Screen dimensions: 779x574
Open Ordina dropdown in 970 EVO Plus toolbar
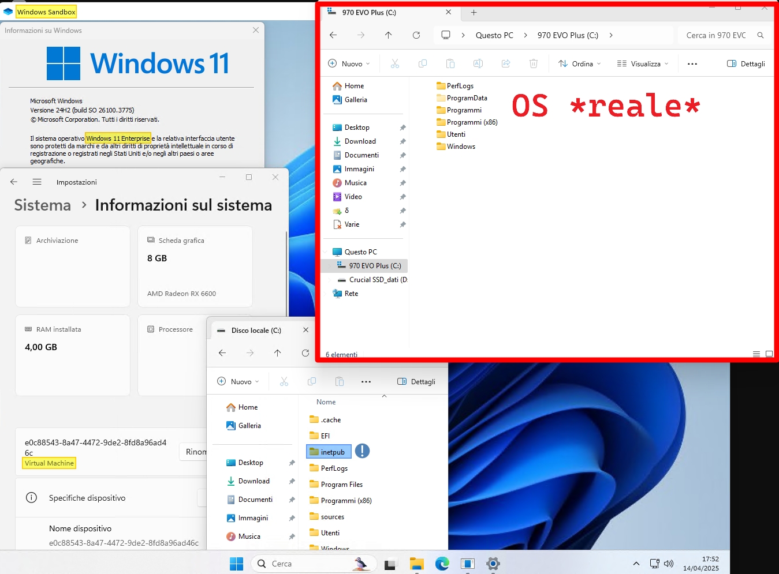point(580,63)
